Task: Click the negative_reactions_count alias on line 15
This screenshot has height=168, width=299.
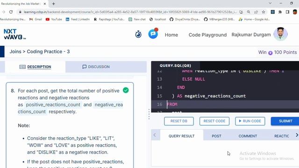Action: 215,96
